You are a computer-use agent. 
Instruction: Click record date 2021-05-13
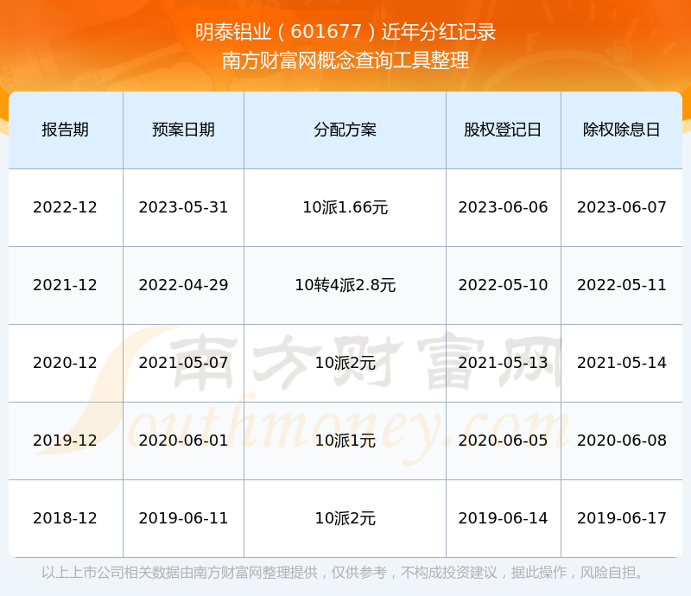pos(503,363)
